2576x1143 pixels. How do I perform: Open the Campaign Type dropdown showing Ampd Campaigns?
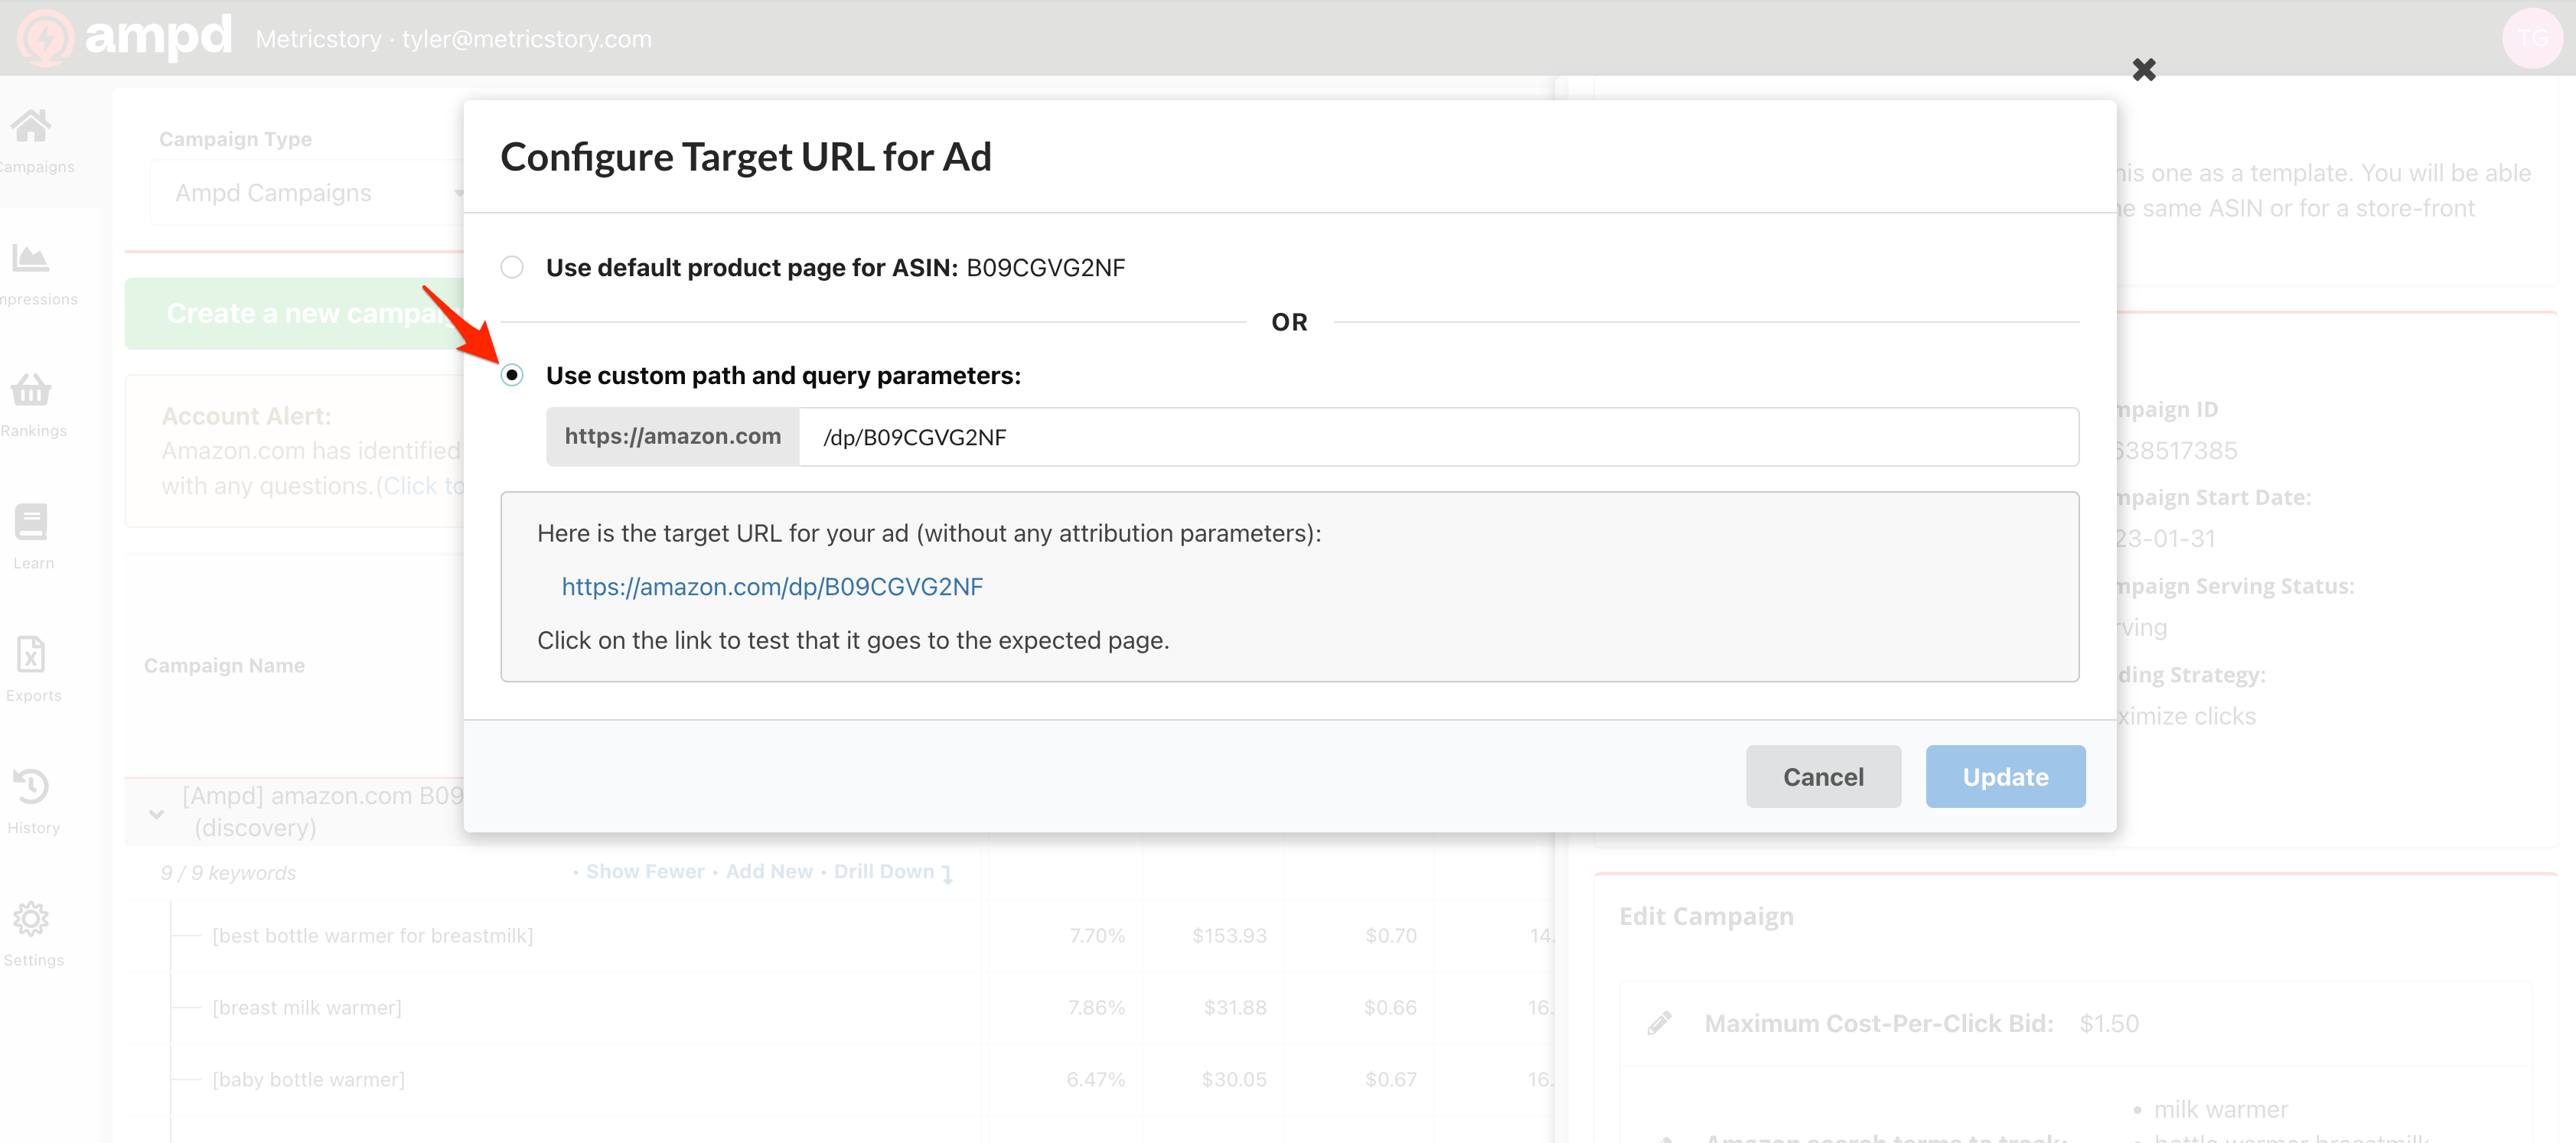coord(310,193)
